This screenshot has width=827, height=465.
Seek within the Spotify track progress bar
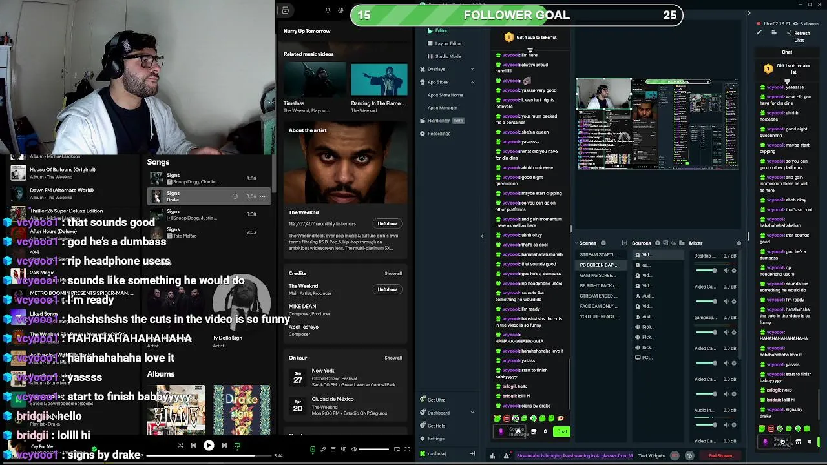[208, 455]
